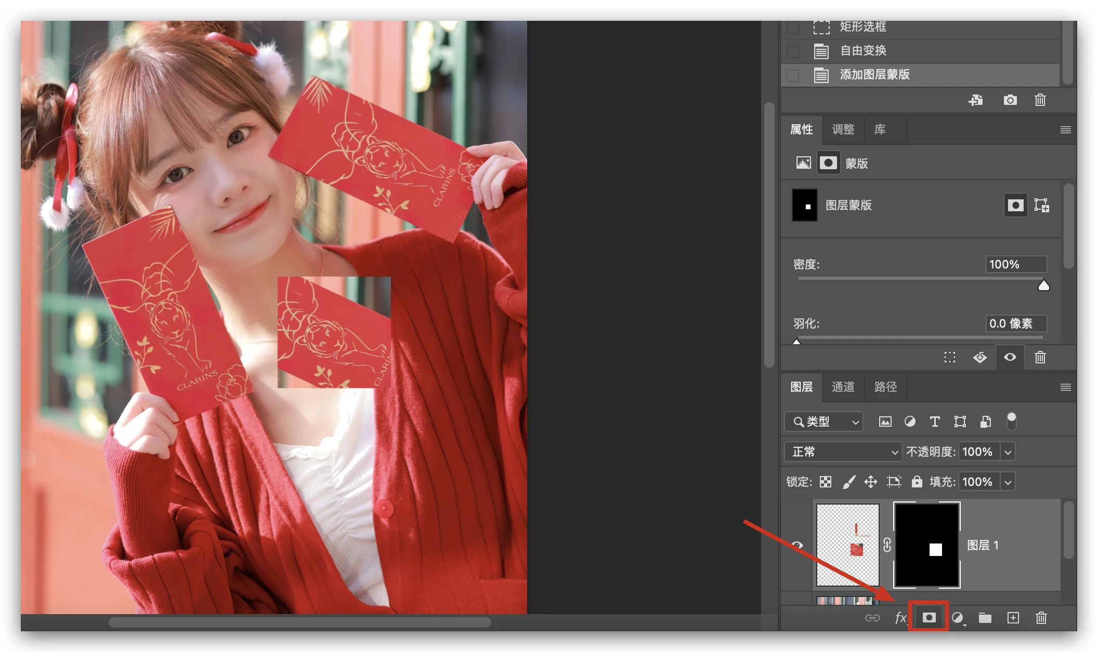Open the 正常 blend mode dropdown
Image resolution: width=1098 pixels, height=652 pixels.
coord(843,452)
